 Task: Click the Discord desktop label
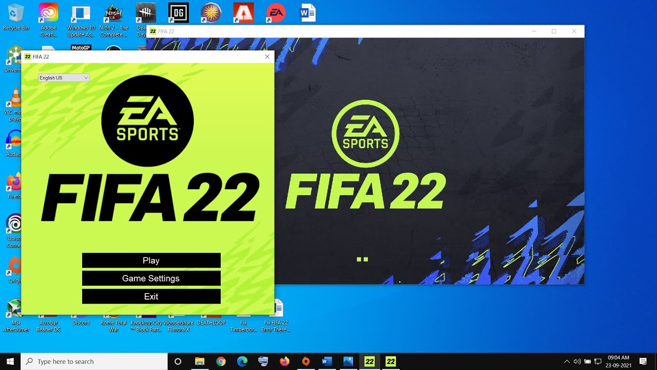coord(81,323)
